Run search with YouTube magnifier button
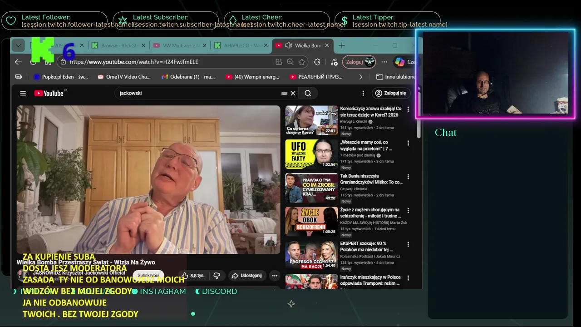Screen dimensions: 581x327 click(x=308, y=93)
